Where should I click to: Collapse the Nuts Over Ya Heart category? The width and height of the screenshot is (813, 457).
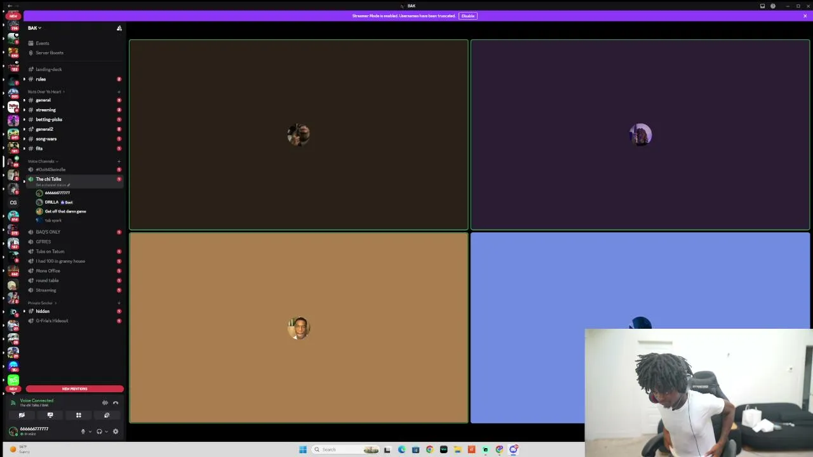click(x=46, y=91)
